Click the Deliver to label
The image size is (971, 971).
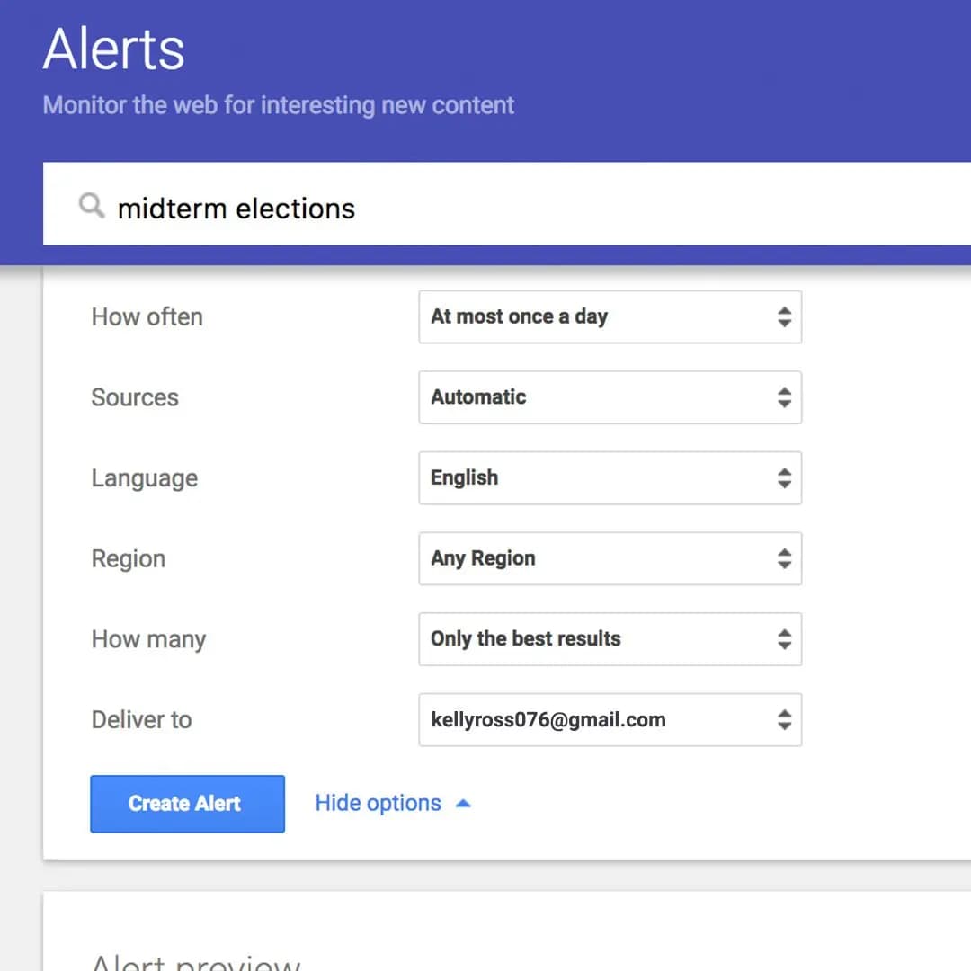click(x=141, y=719)
